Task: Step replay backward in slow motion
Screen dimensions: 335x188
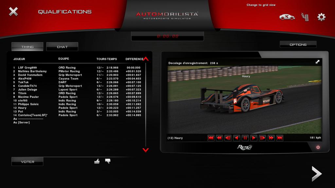Action: click(x=228, y=138)
